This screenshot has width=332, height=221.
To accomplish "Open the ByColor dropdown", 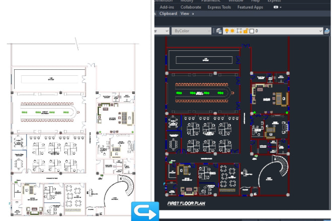I will coord(191,31).
